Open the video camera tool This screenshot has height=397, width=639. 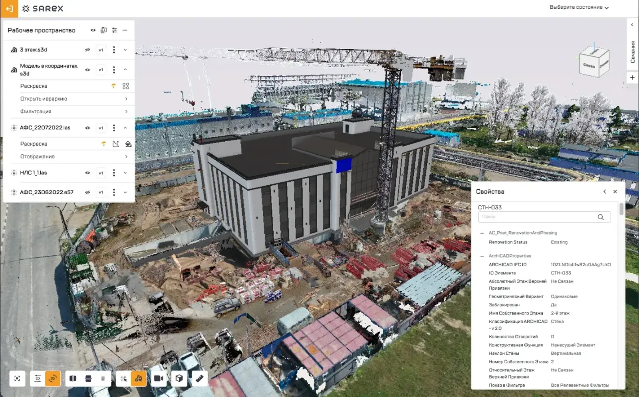pyautogui.click(x=159, y=378)
